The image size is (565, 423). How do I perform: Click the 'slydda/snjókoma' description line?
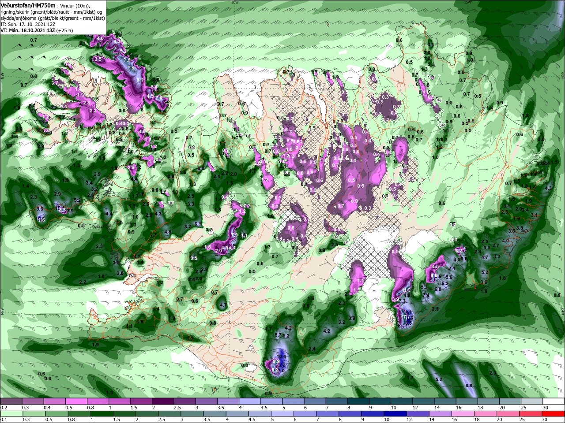(x=53, y=19)
